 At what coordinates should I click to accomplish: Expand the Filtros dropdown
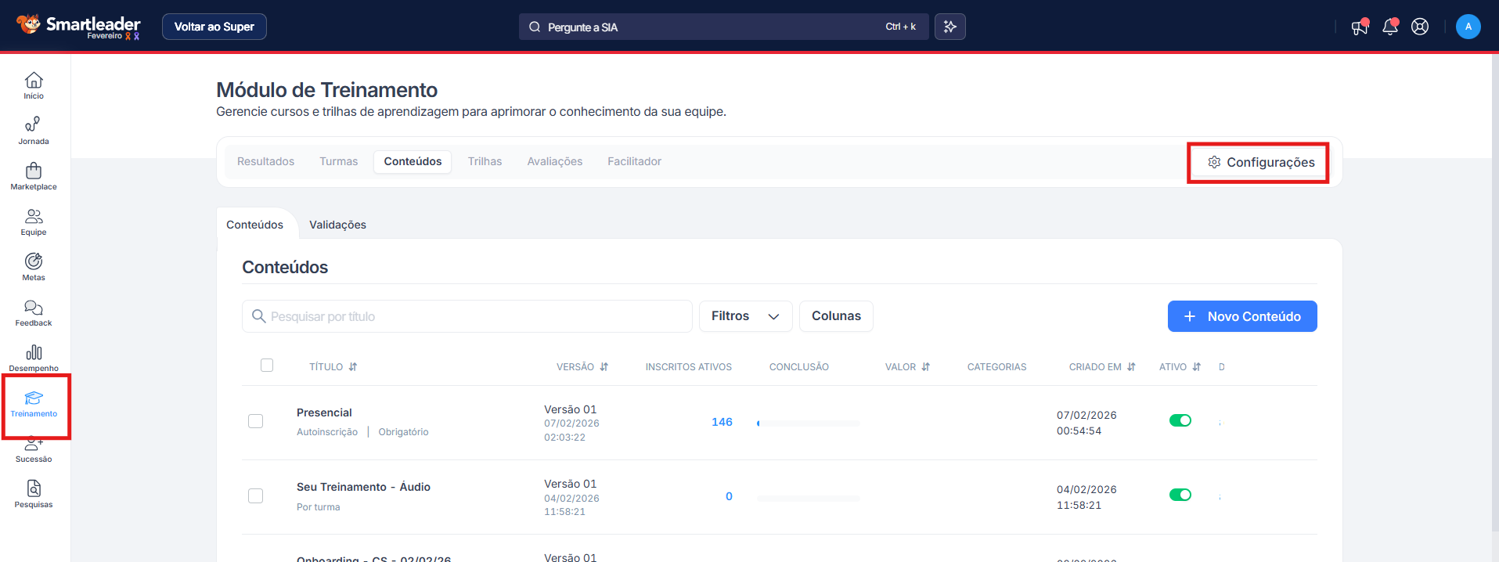tap(745, 316)
